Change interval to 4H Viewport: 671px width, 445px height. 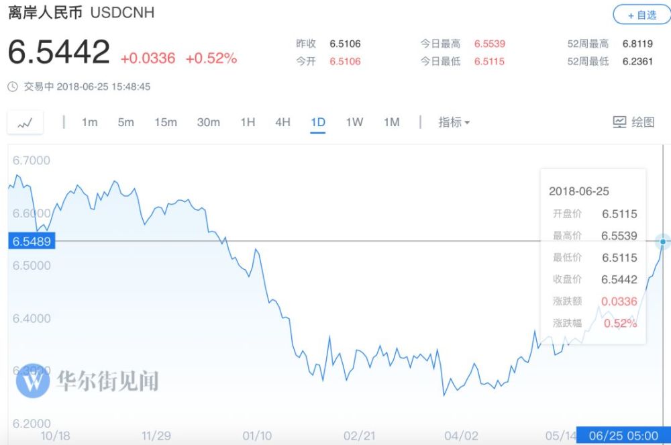point(282,122)
